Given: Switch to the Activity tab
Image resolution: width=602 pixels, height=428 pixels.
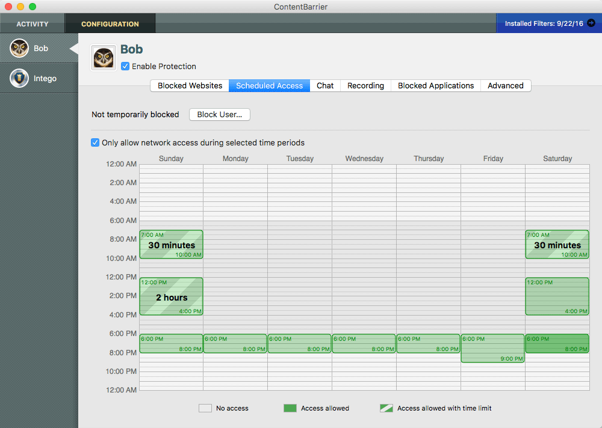Looking at the screenshot, I should pos(33,24).
